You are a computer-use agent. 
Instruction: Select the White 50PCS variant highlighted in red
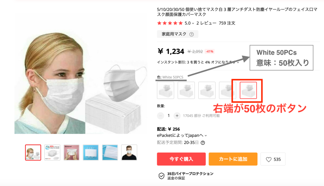coord(248,90)
